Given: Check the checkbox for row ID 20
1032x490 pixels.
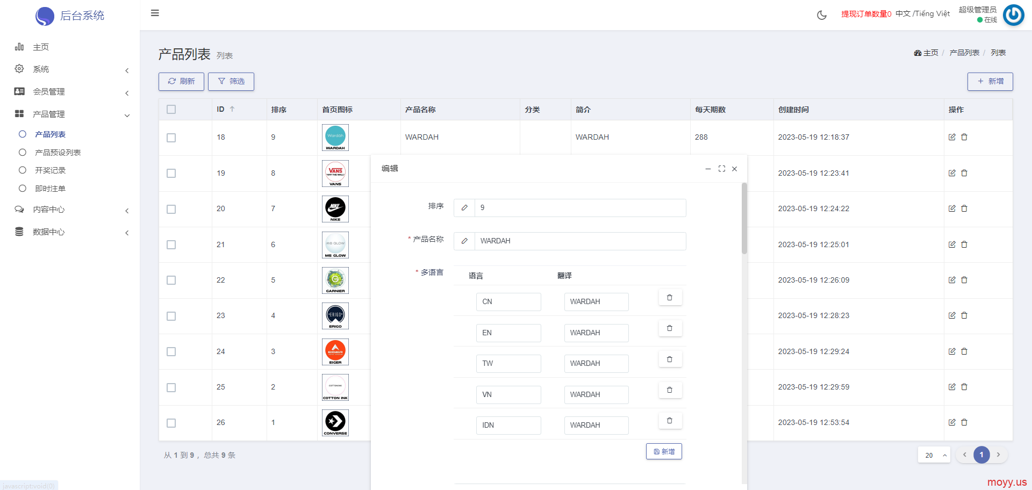Looking at the screenshot, I should (171, 210).
